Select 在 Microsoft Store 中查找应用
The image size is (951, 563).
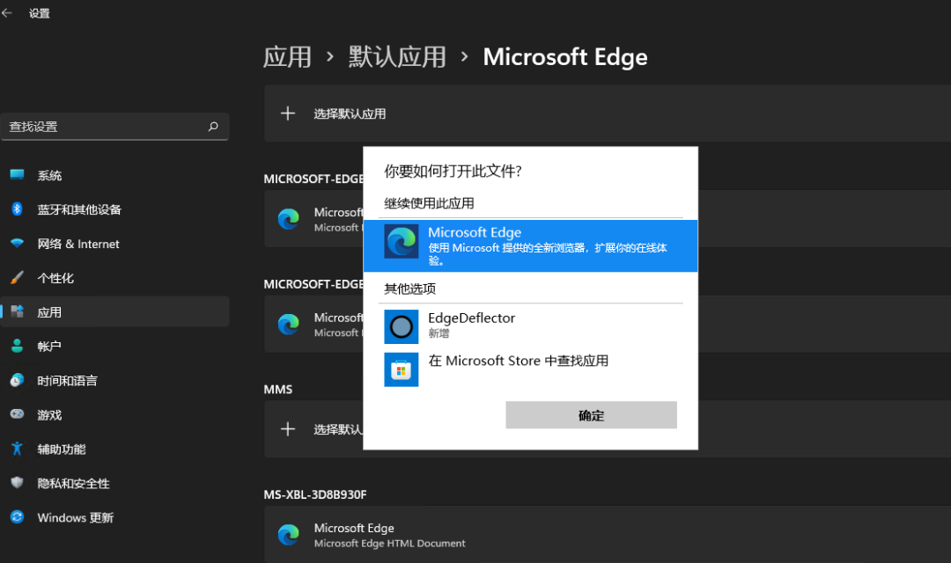tap(530, 369)
